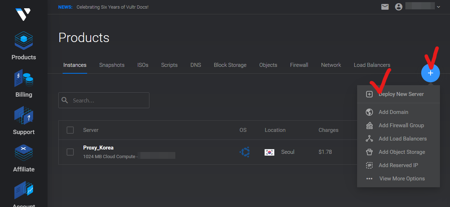Click the Add Load Balancers icon
Screen dimensions: 450x207
[x=369, y=139]
